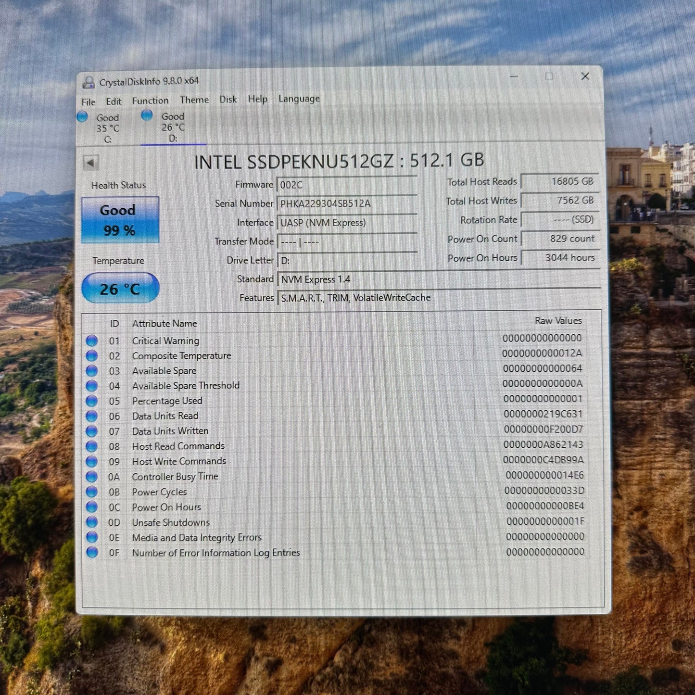Click the Firmware field showing 002C

point(347,185)
